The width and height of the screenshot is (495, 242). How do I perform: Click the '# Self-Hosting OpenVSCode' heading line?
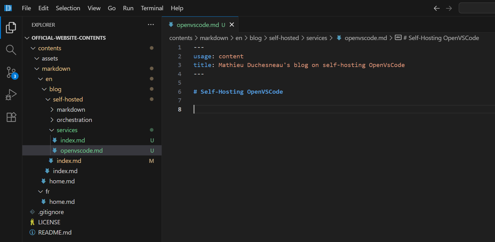(x=238, y=92)
